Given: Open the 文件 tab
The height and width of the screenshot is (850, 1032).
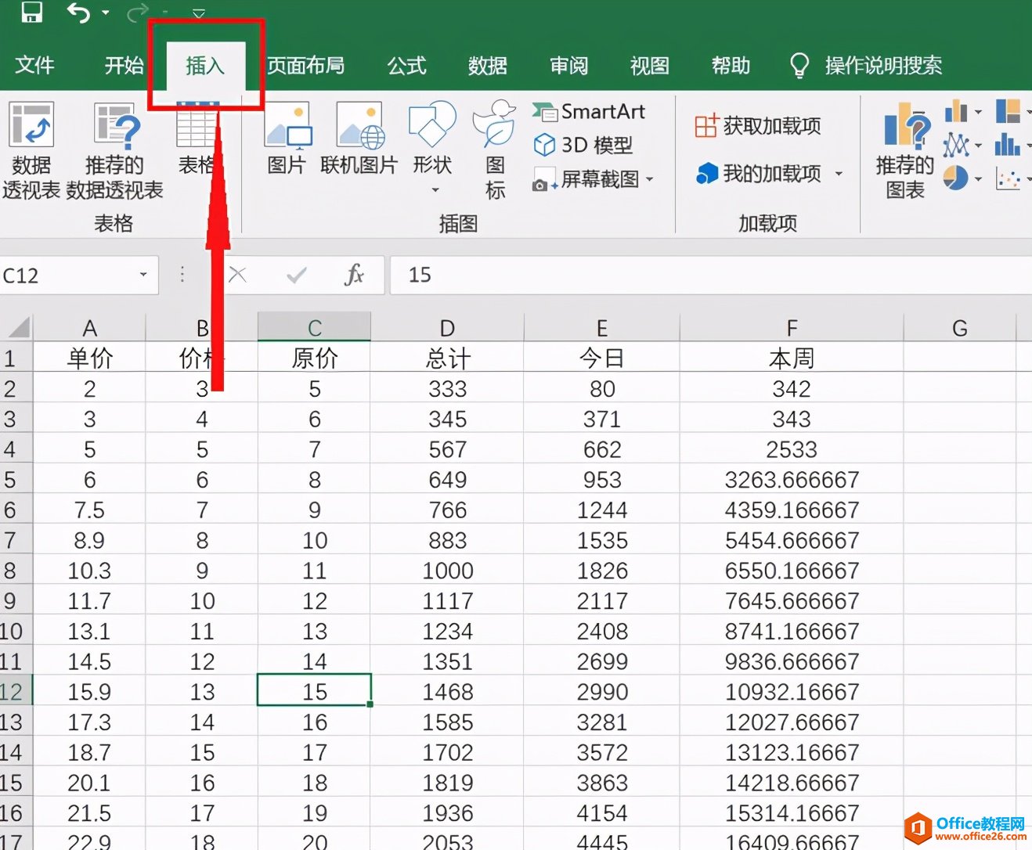Looking at the screenshot, I should pyautogui.click(x=34, y=65).
